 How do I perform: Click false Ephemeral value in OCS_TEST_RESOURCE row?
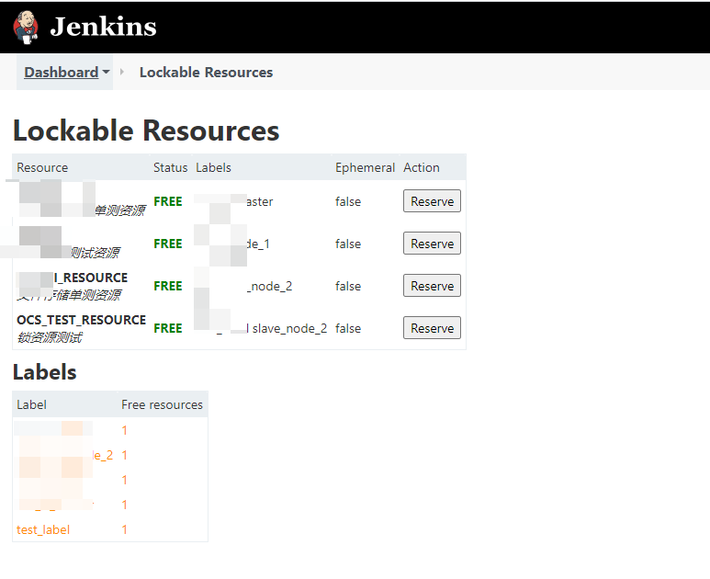tap(348, 328)
